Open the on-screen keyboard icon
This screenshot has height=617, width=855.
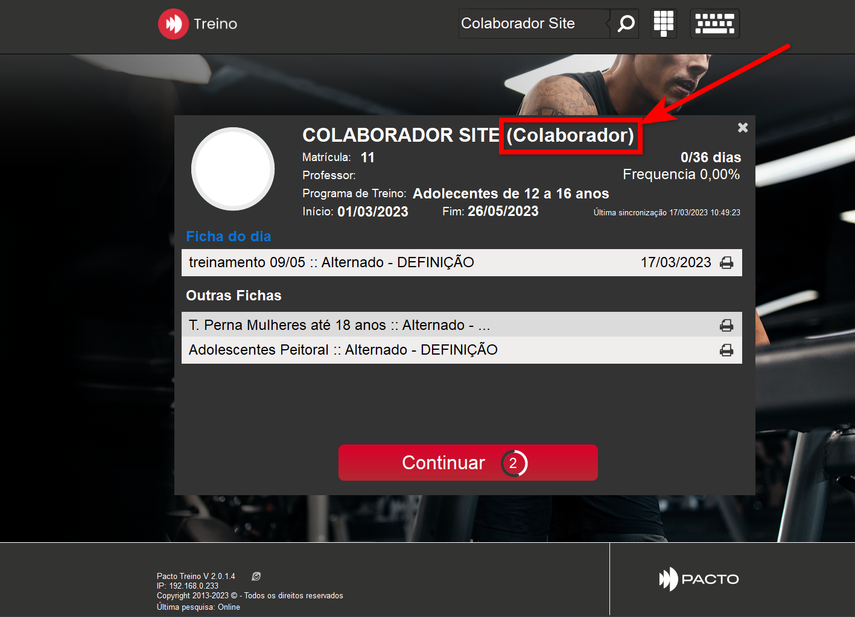point(715,24)
